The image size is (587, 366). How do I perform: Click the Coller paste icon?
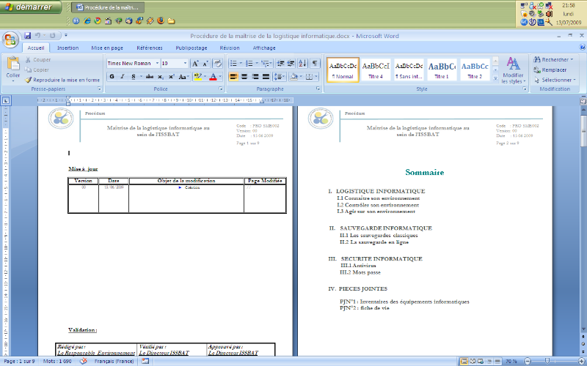click(x=13, y=66)
